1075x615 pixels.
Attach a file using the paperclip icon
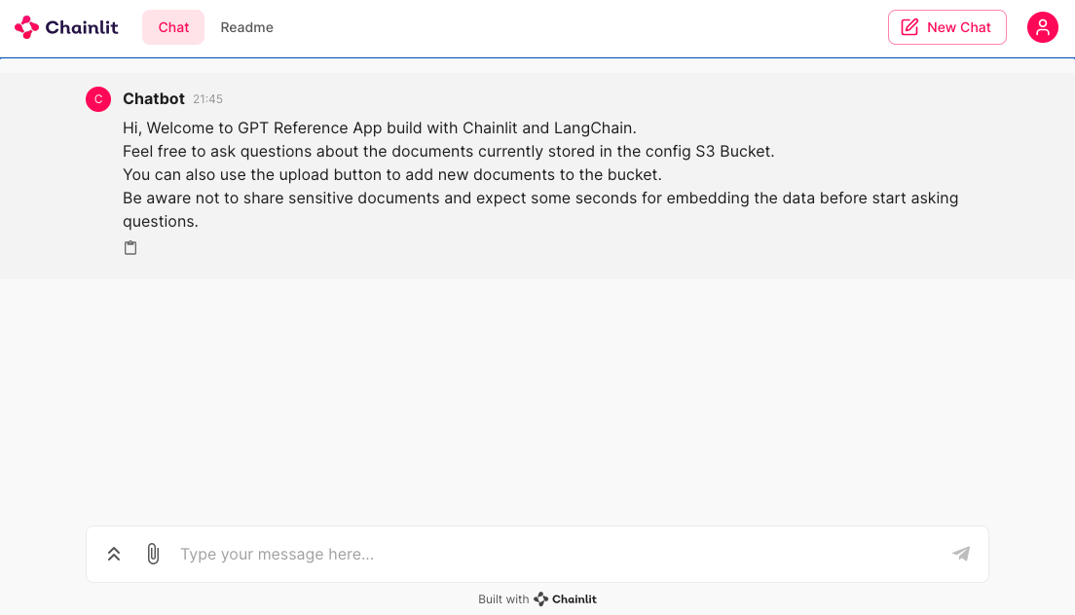click(153, 554)
